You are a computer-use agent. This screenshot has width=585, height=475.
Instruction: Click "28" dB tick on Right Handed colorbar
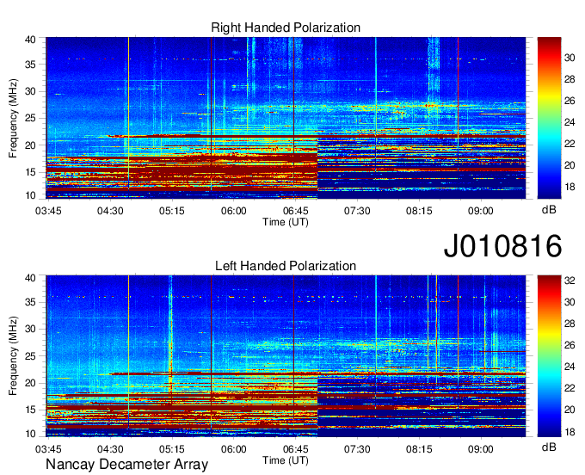tap(570, 79)
